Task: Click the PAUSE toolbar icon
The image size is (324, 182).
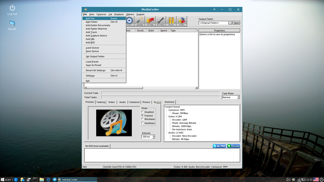Action: pyautogui.click(x=171, y=21)
